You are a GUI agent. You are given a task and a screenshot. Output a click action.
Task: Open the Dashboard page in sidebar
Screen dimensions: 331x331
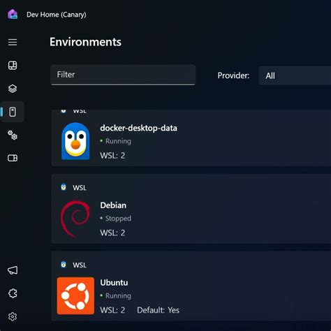(13, 66)
